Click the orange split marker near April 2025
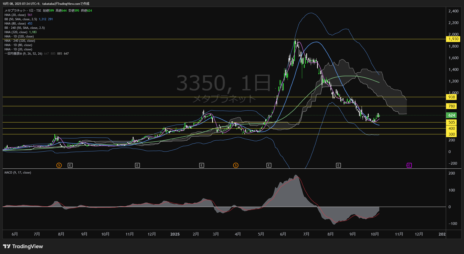This screenshot has width=464, height=254. click(x=236, y=165)
